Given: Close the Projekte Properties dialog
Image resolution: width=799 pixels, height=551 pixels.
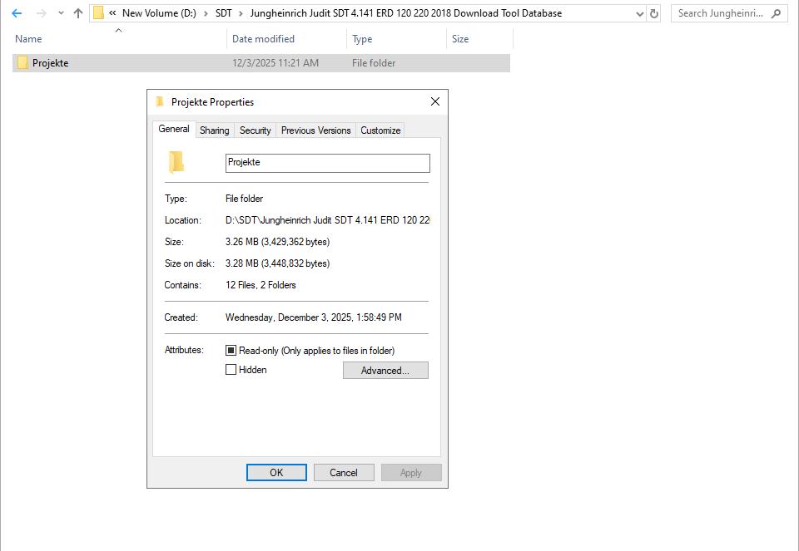Looking at the screenshot, I should coord(435,101).
